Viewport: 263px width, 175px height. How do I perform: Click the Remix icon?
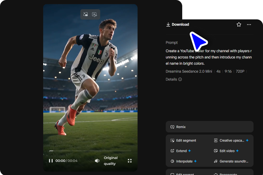pyautogui.click(x=172, y=127)
